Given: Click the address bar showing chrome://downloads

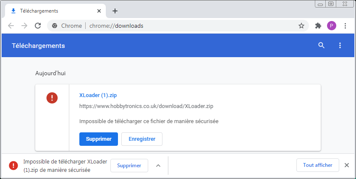Looking at the screenshot, I should [x=176, y=26].
